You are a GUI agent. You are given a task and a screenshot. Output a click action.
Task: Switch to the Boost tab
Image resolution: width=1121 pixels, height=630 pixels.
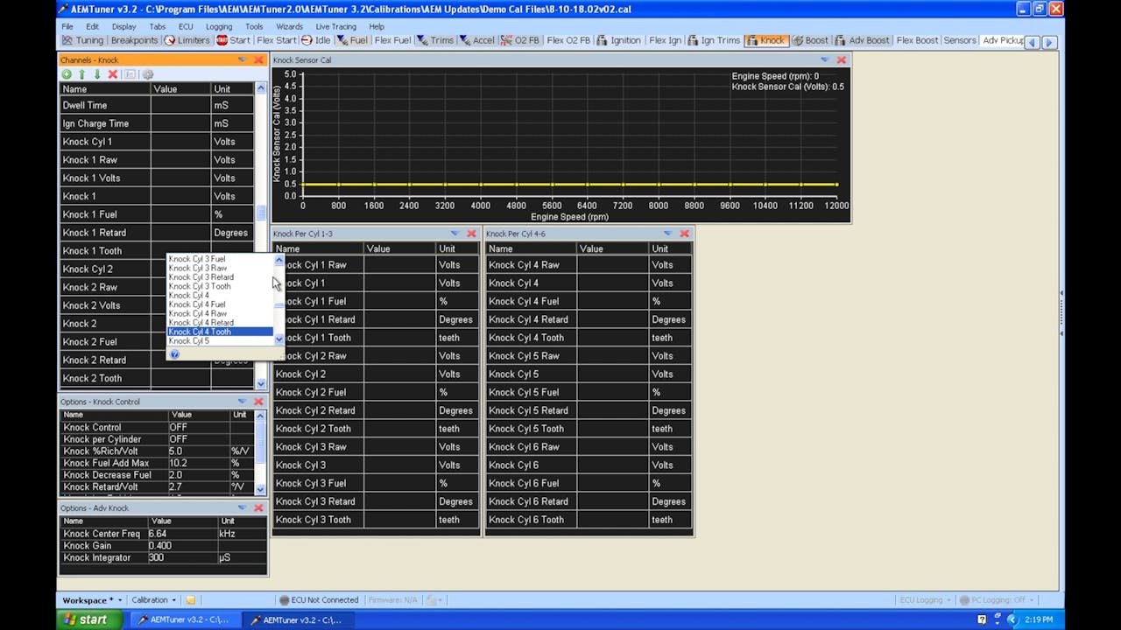click(x=810, y=40)
